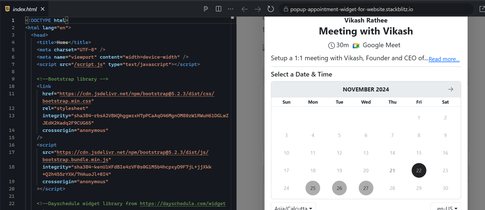485x210 pixels.
Task: Click date 21 in calendar
Action: pyautogui.click(x=392, y=170)
